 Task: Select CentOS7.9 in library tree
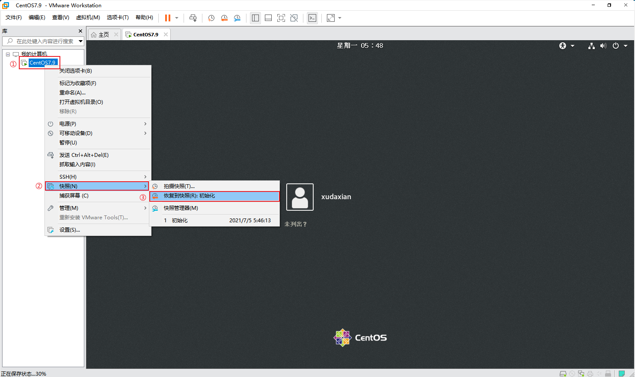[x=42, y=63]
